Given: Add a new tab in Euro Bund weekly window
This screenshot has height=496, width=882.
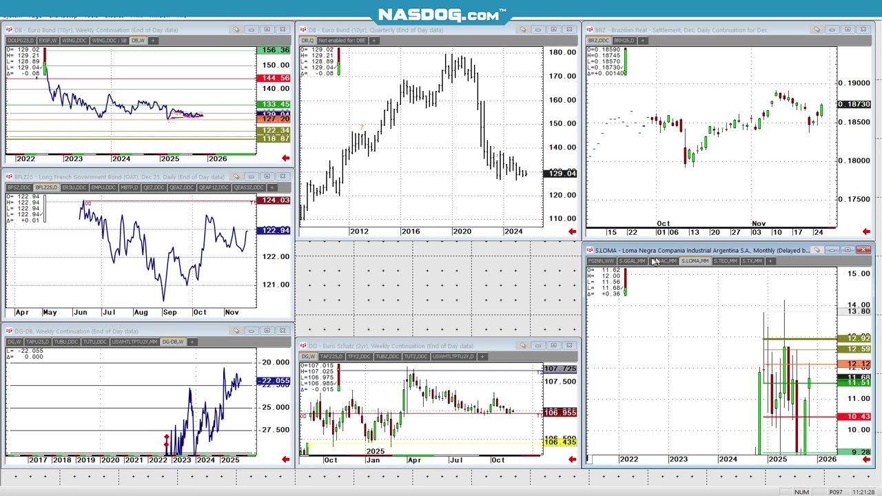Looking at the screenshot, I should tap(153, 41).
